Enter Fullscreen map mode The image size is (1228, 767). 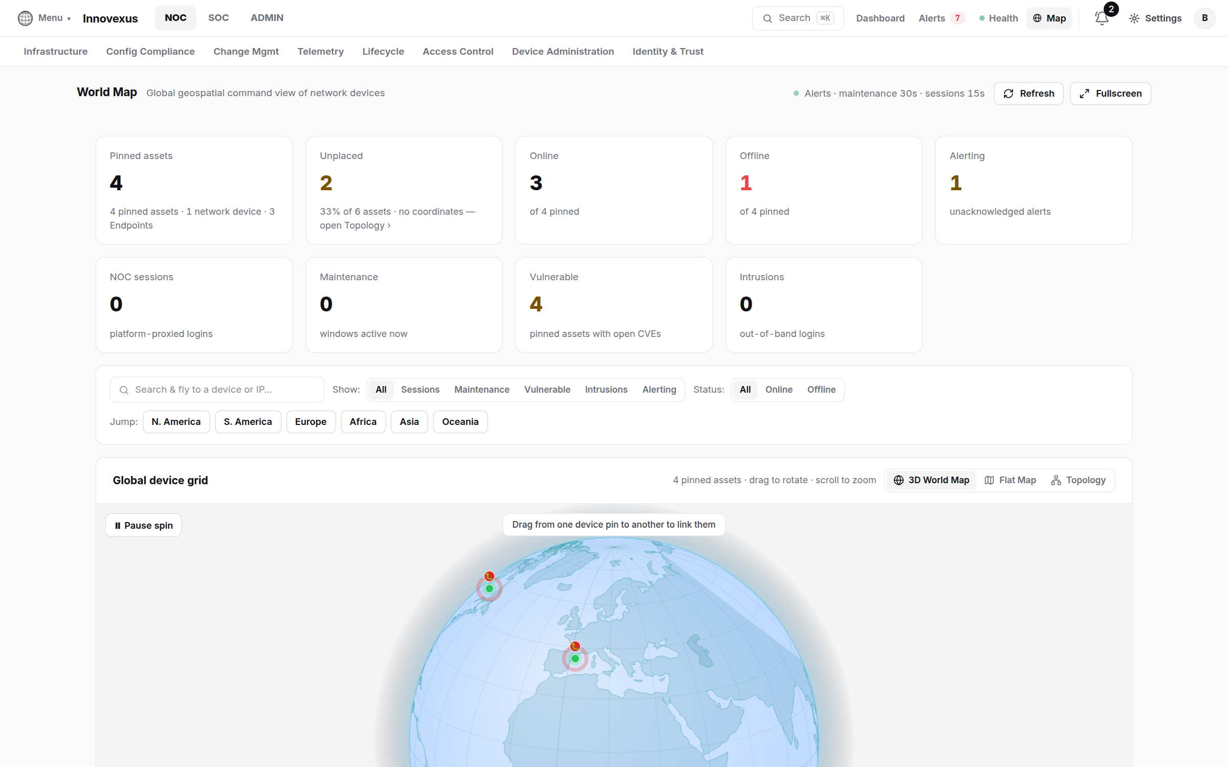[1110, 94]
